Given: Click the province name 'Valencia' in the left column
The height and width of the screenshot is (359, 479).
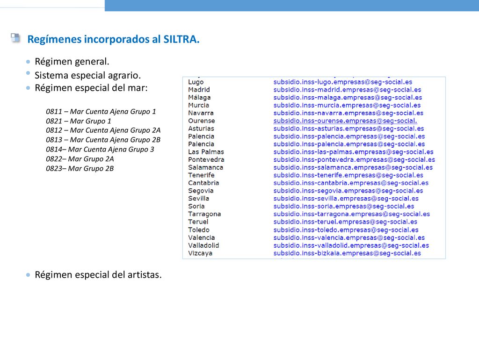Looking at the screenshot, I should 201,237.
